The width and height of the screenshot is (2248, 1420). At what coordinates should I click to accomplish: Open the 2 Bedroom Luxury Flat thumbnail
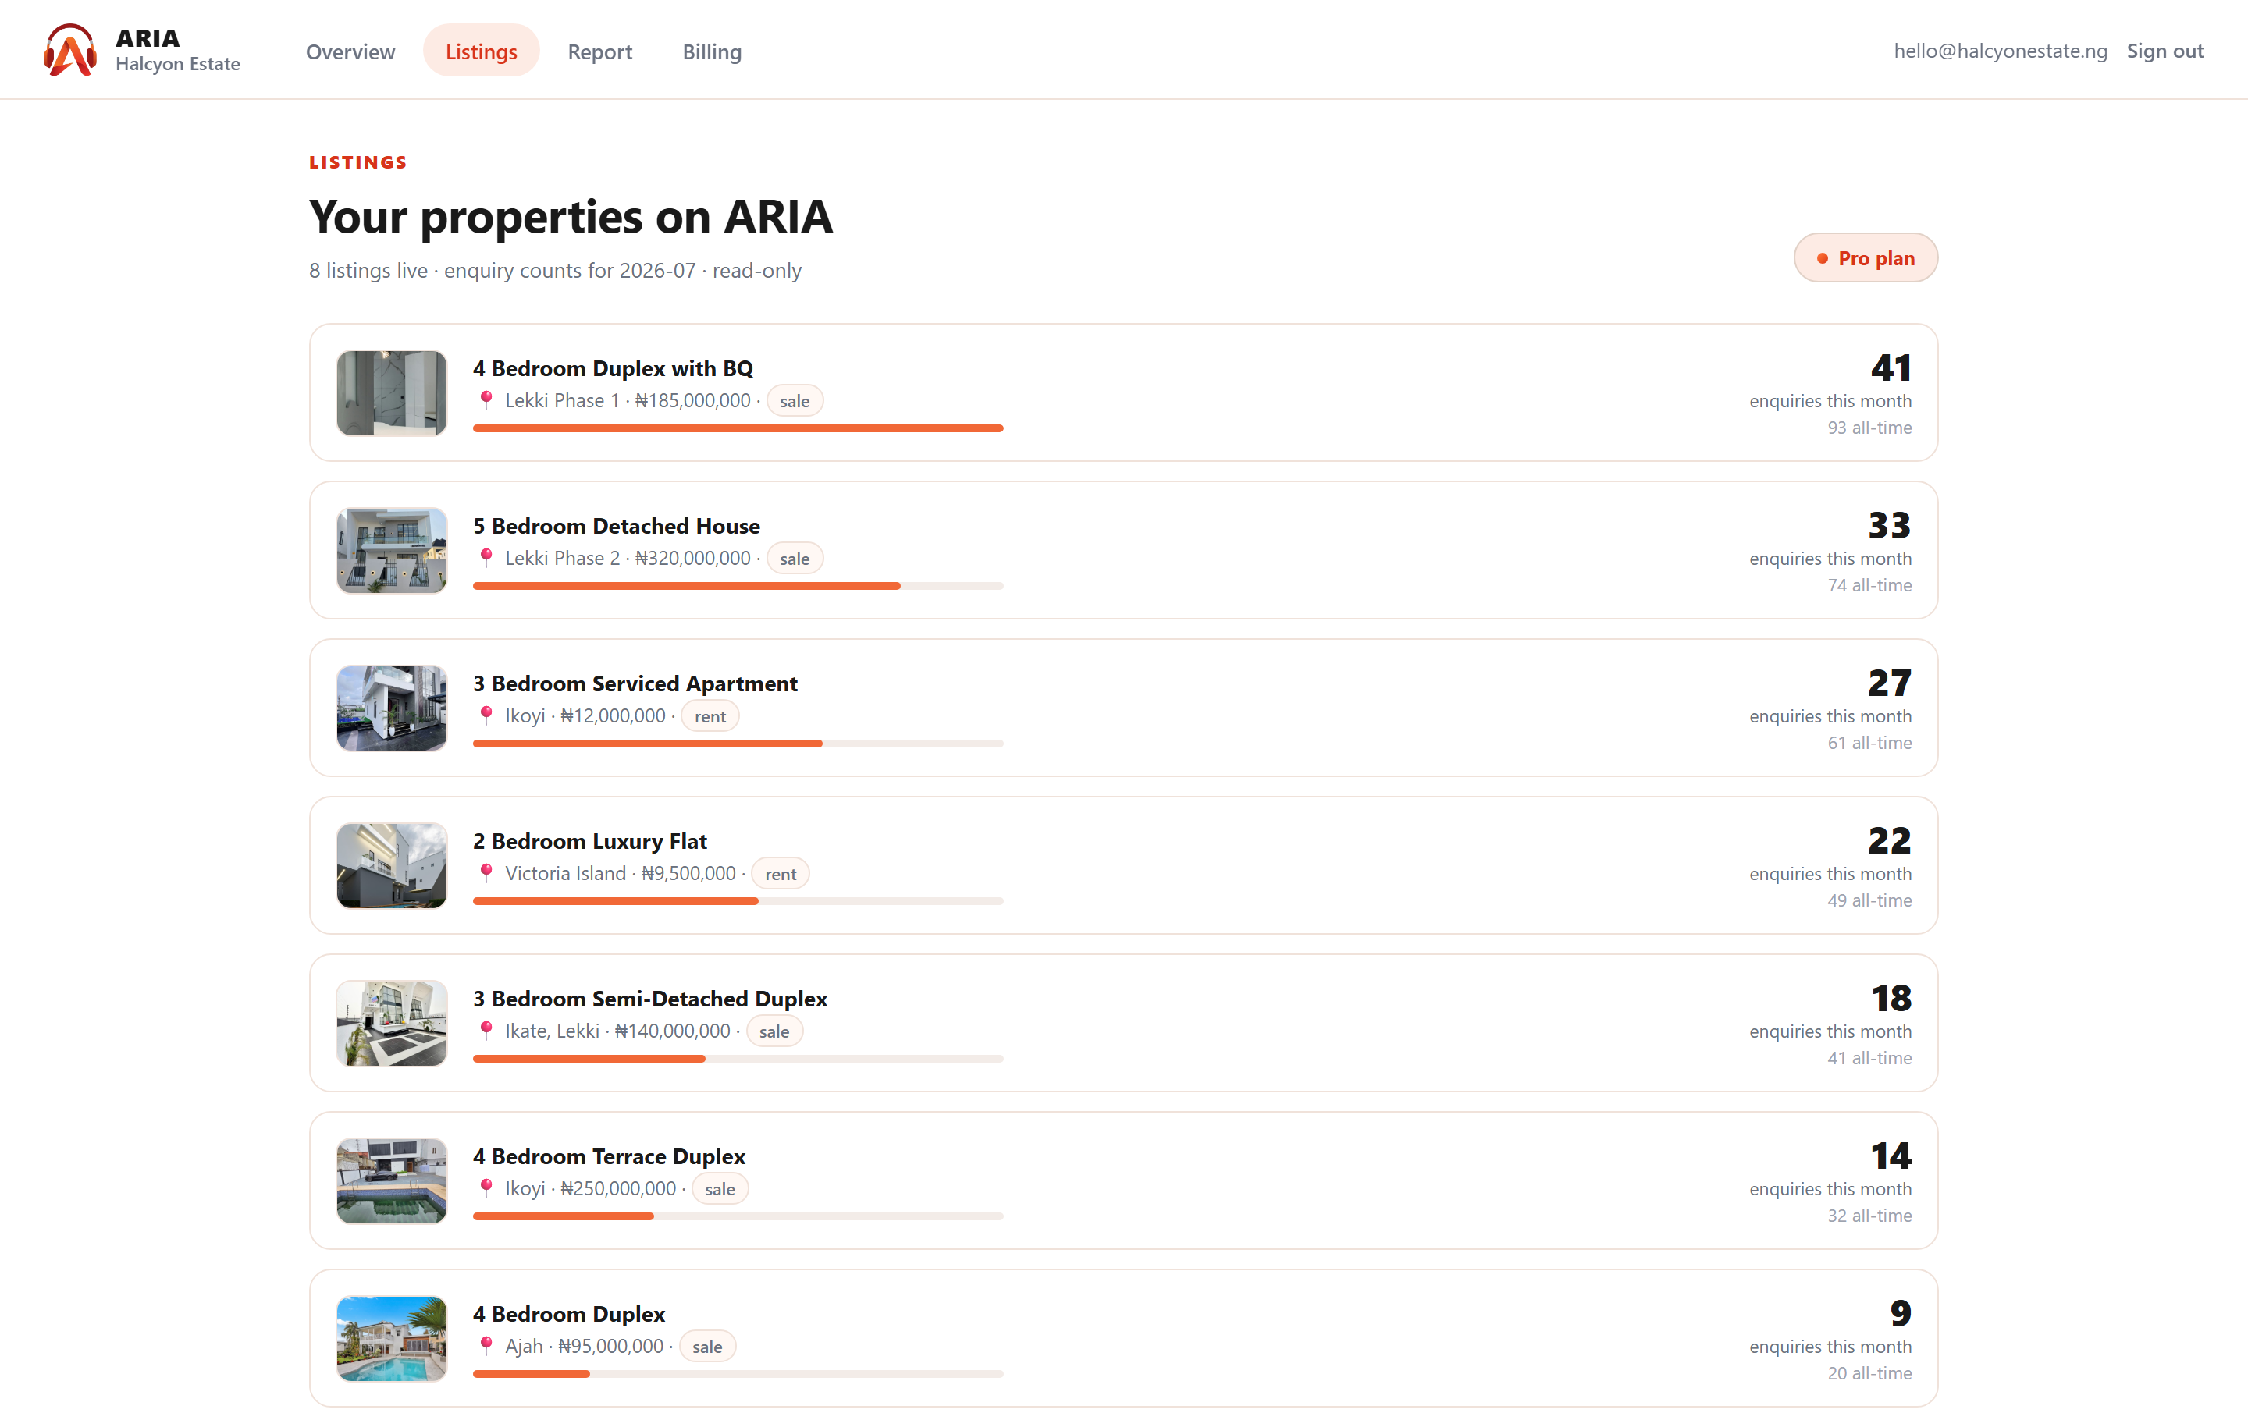point(391,866)
